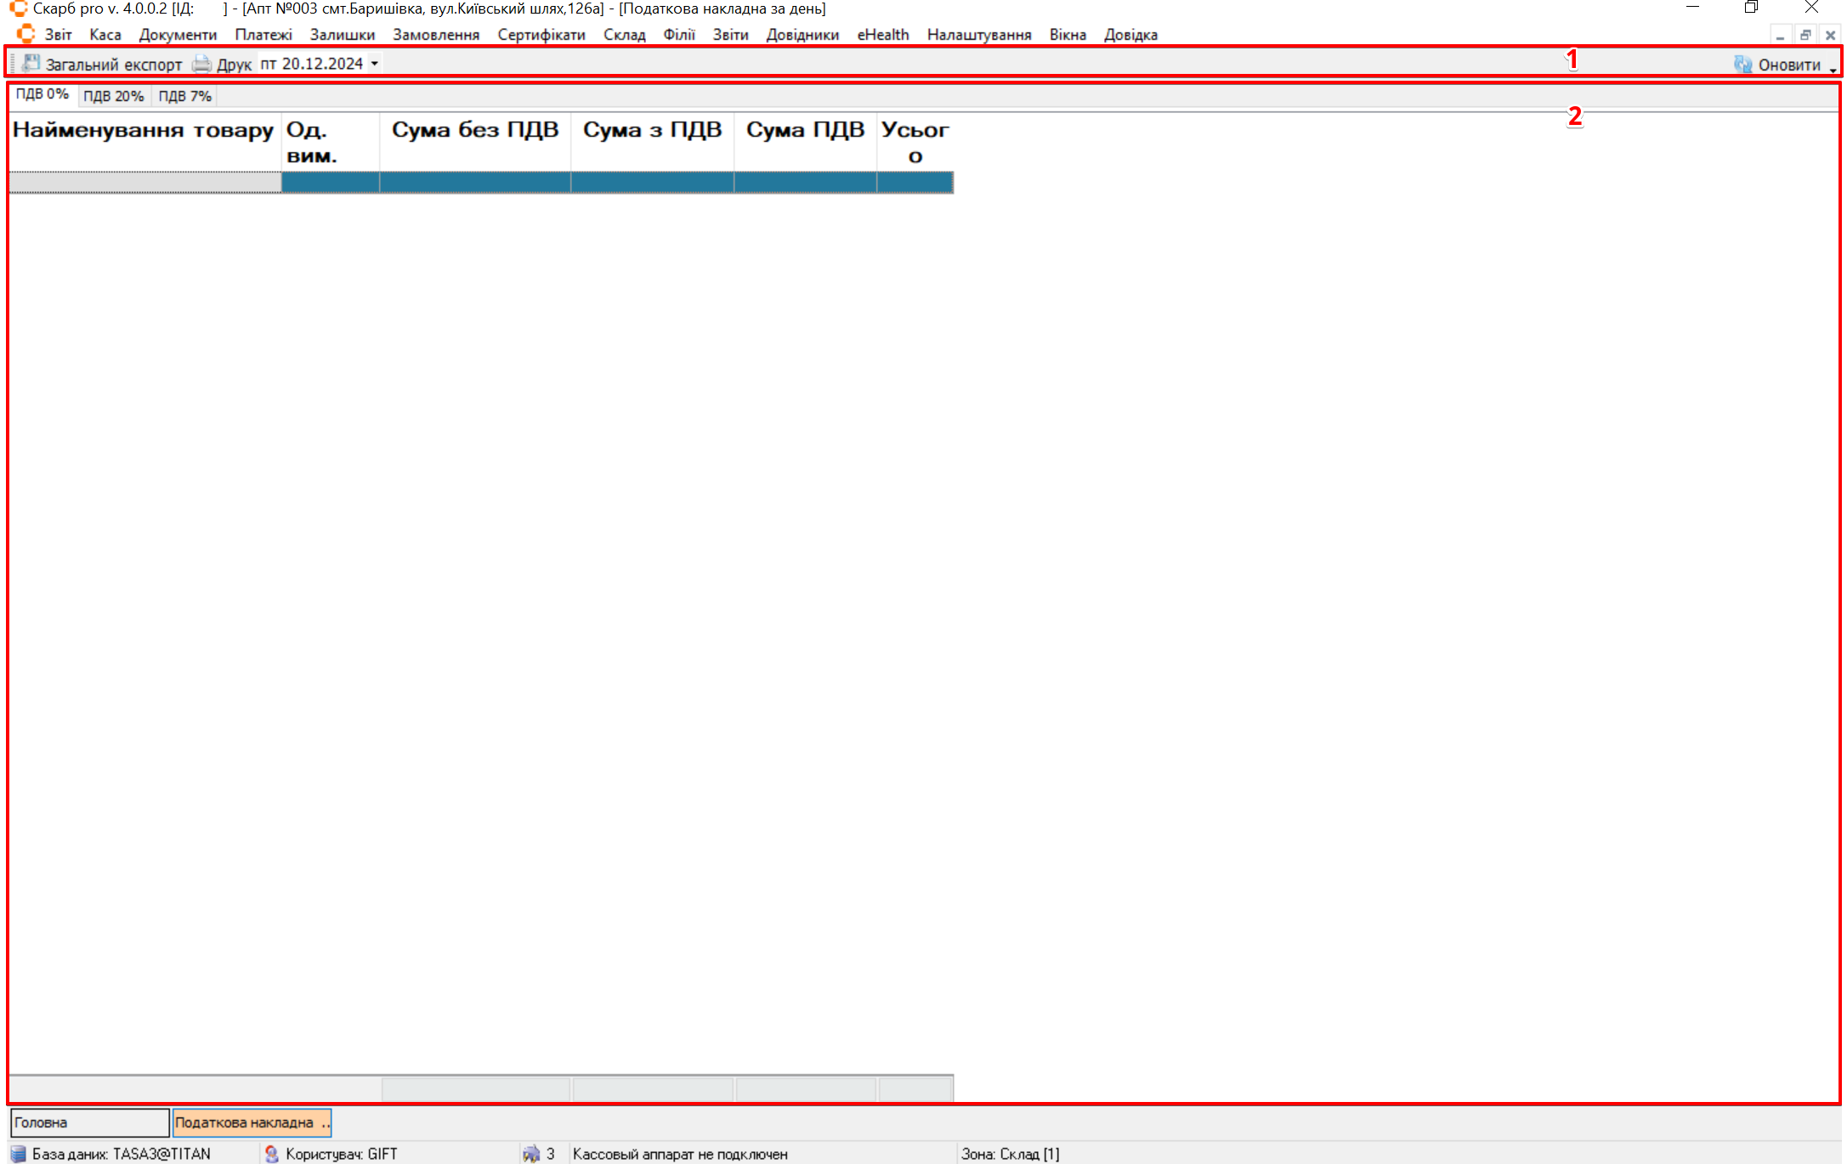Click the status bar icon beside number 3

531,1154
